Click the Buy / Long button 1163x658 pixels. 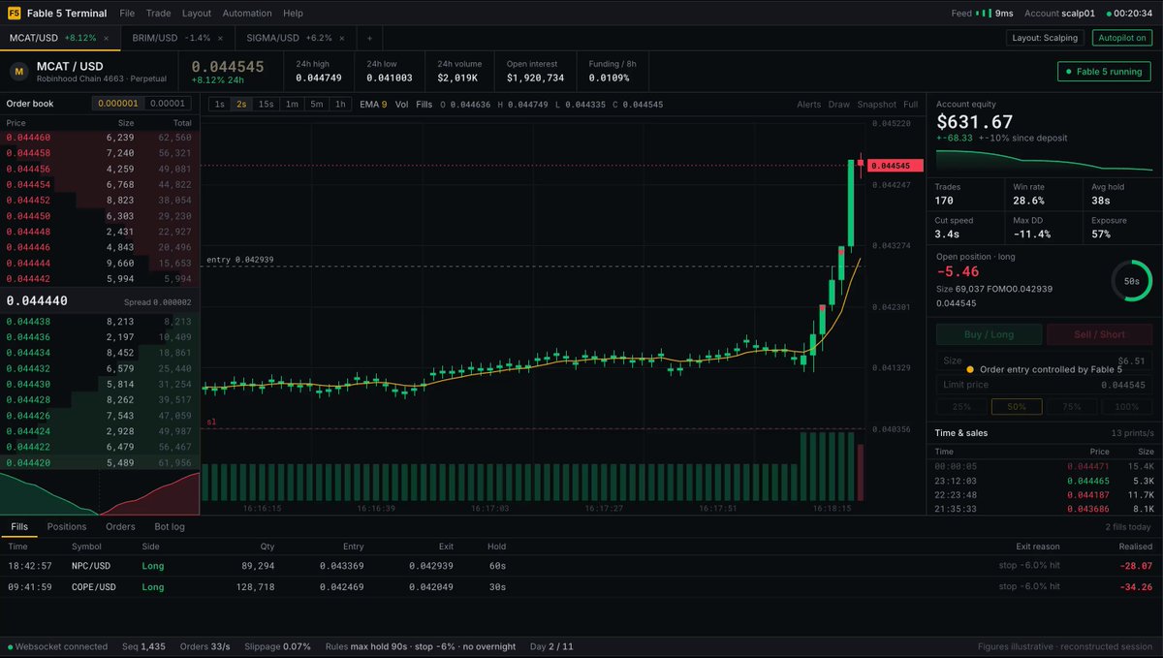tap(990, 334)
